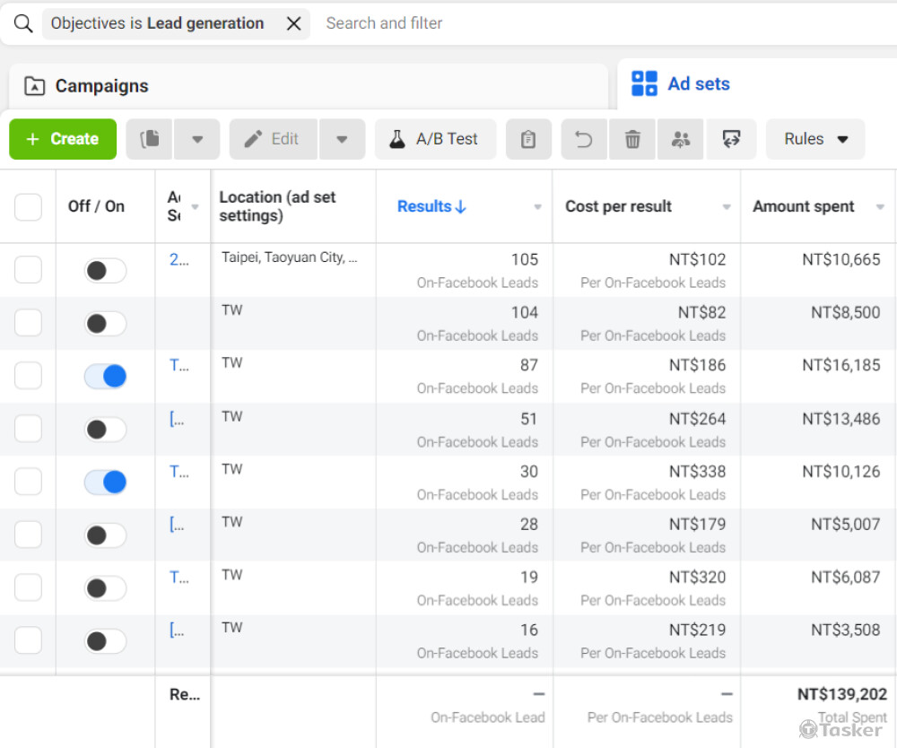This screenshot has width=897, height=748.
Task: Click the trash delete icon
Action: (632, 139)
